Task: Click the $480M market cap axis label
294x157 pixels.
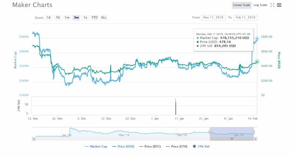Action: [24, 37]
